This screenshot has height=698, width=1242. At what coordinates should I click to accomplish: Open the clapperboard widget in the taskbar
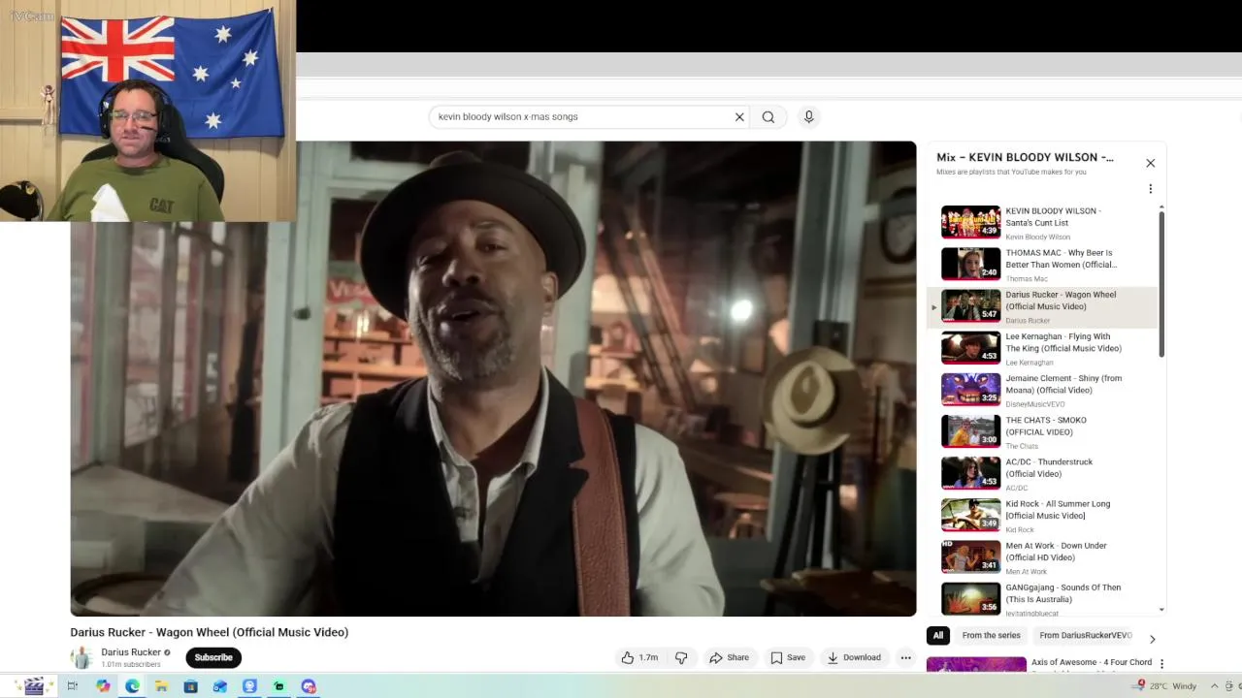(34, 686)
